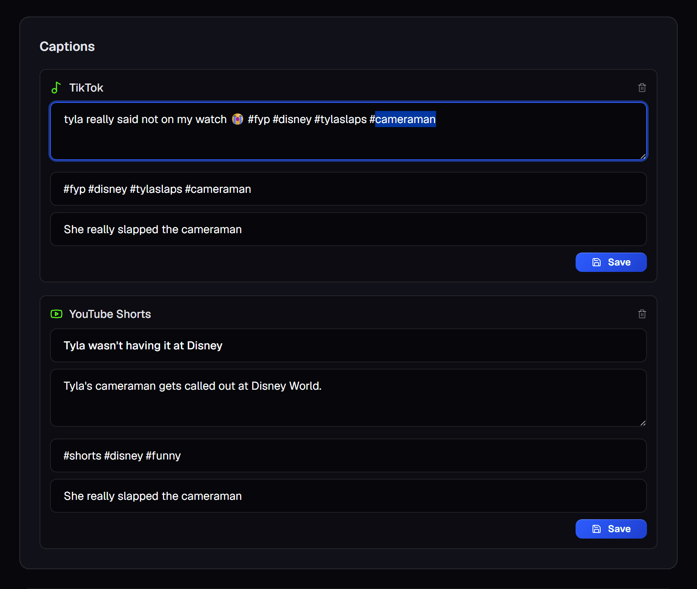Click the 'YouTube Shorts' section label

110,314
